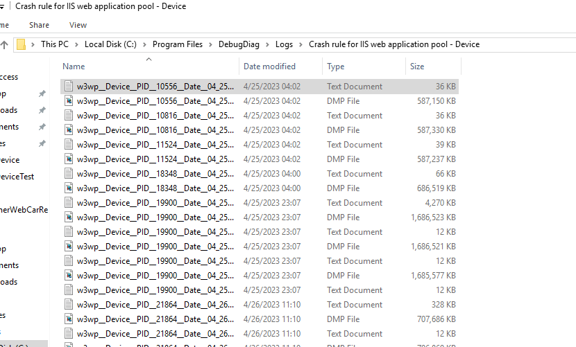Select file name of the 4,270 KB text document
The image size is (576, 347).
pyautogui.click(x=155, y=203)
